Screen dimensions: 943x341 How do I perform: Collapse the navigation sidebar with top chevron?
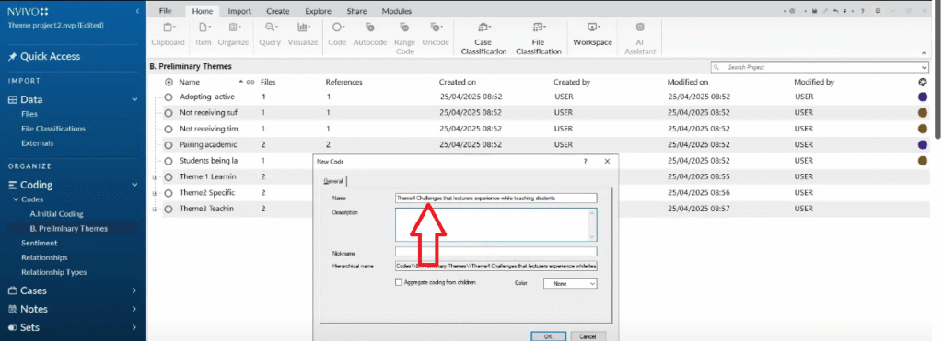click(x=138, y=11)
